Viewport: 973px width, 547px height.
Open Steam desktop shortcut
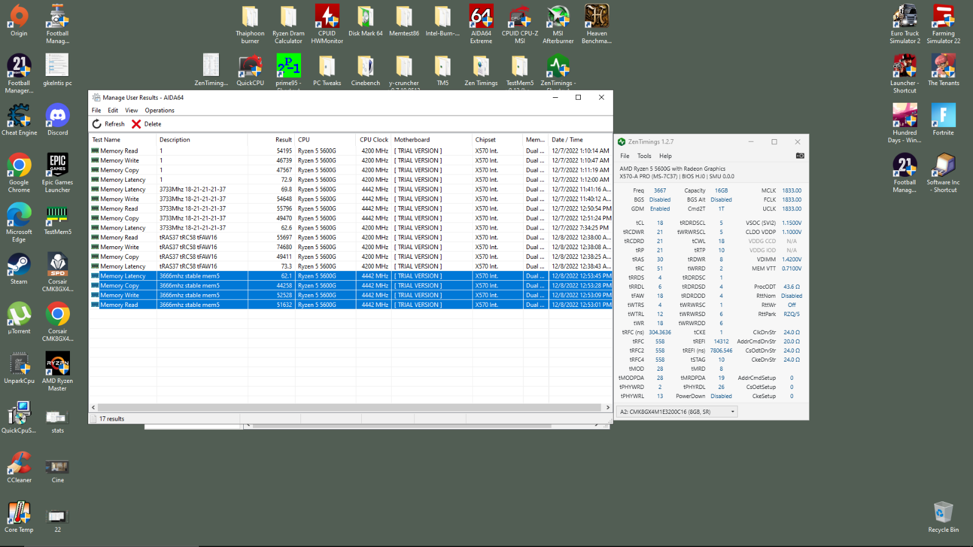tap(19, 269)
